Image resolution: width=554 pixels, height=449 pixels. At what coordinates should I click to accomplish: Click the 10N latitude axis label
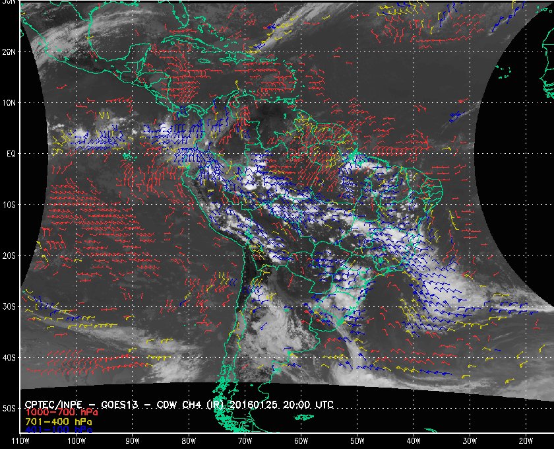[x=9, y=103]
